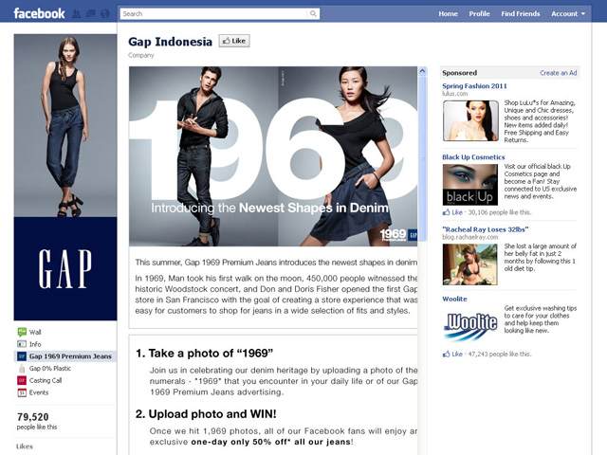Click the search magnifier button
The height and width of the screenshot is (455, 607).
tap(313, 14)
